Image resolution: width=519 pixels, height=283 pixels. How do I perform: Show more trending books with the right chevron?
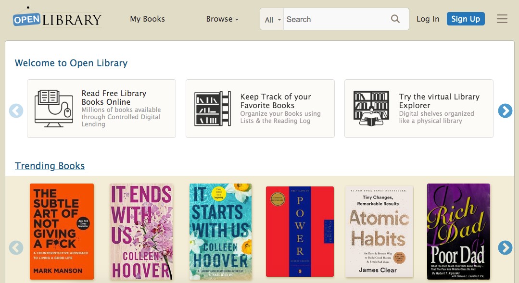505,248
